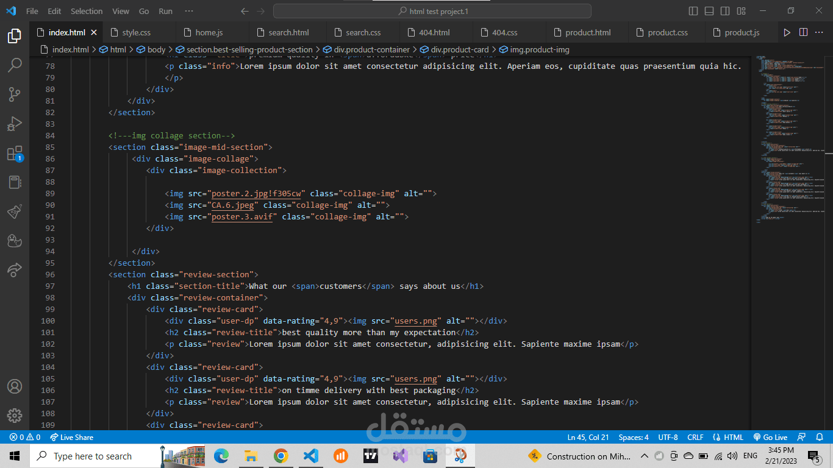833x468 pixels.
Task: Switch to the search.html tab
Action: pos(288,32)
